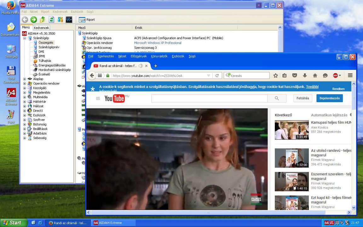Click YouTube guide hamburger icon

coord(98,98)
